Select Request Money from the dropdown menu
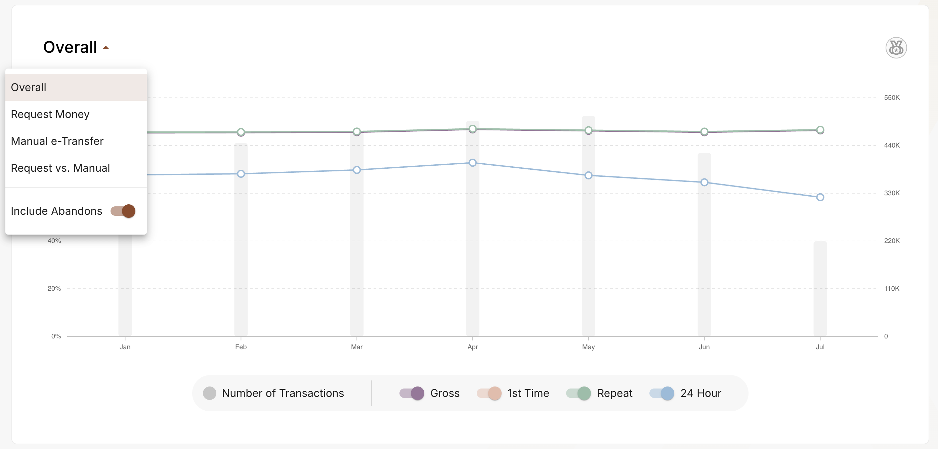This screenshot has height=449, width=938. click(50, 114)
